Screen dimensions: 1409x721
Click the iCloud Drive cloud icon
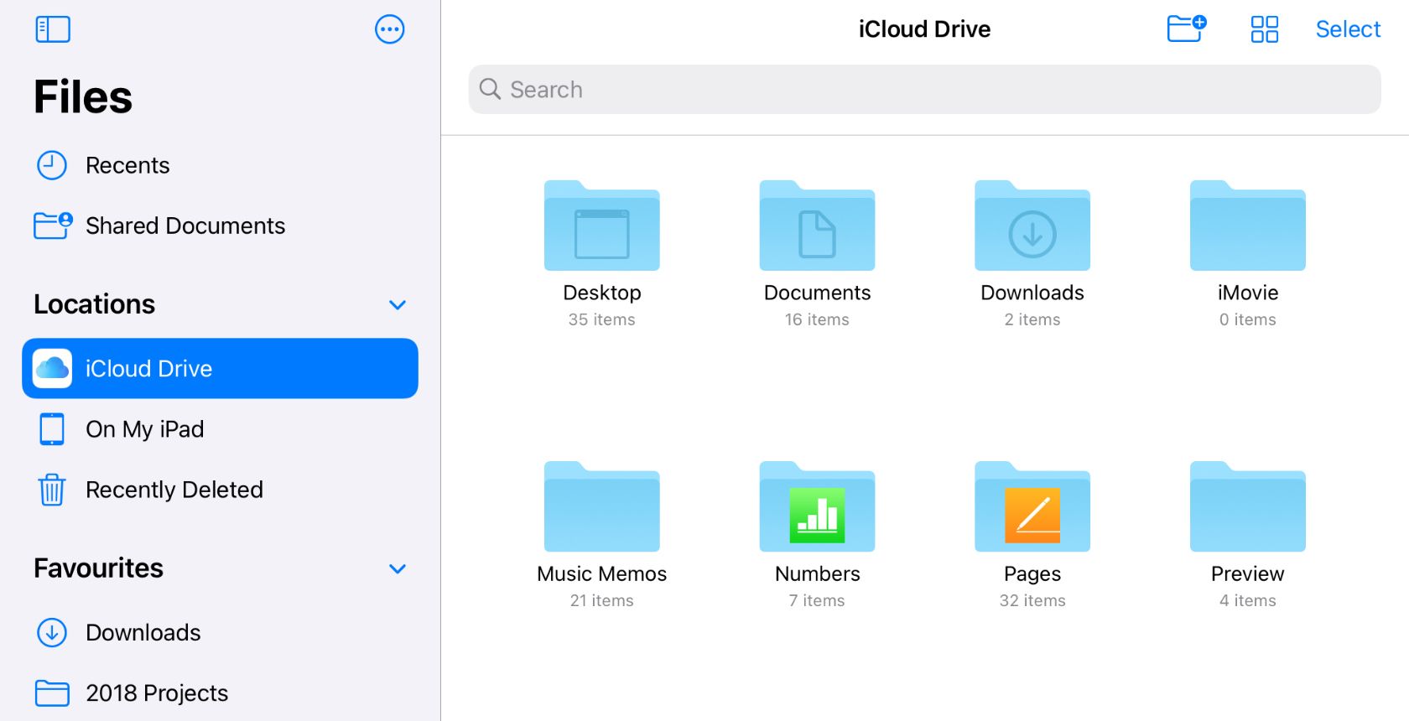tap(53, 368)
